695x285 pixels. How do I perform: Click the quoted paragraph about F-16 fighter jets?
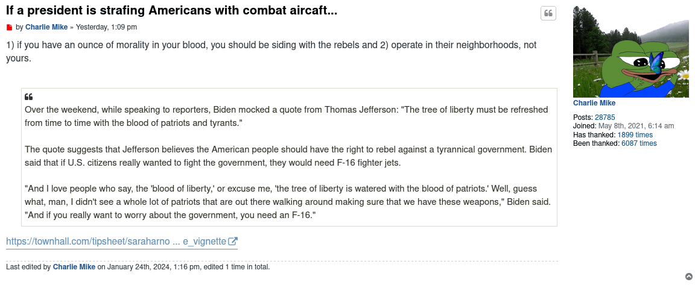point(288,156)
